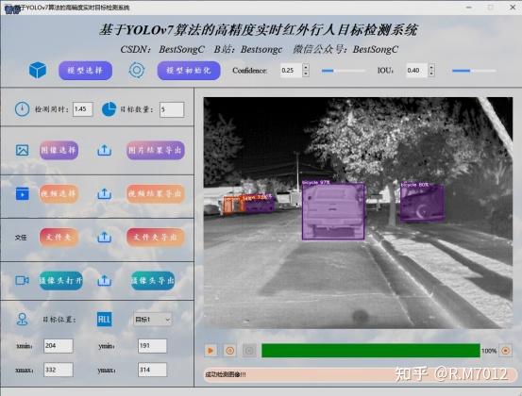Click the orange stop button next to play
Viewport: 522px width, 396px height.
pos(229,351)
